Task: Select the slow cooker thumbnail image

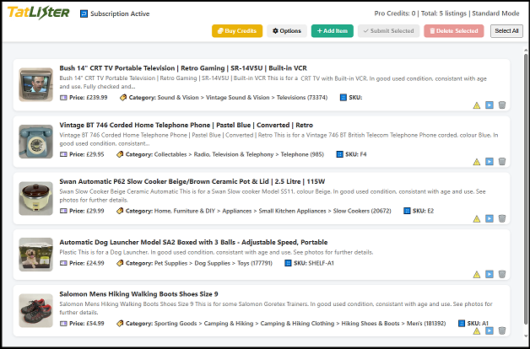Action: tap(35, 198)
